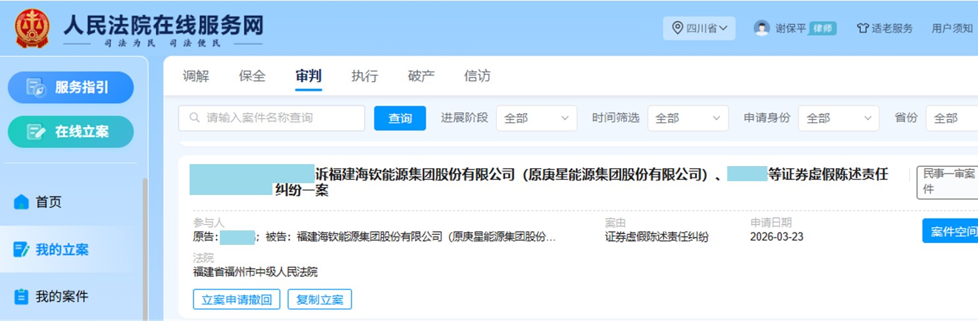Expand the 省份 filter dropdown
Screen dimensions: 978x321
pyautogui.click(x=952, y=118)
